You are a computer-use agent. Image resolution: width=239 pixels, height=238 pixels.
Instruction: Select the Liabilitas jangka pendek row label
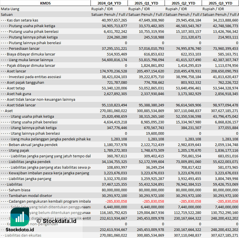[x=30, y=162]
